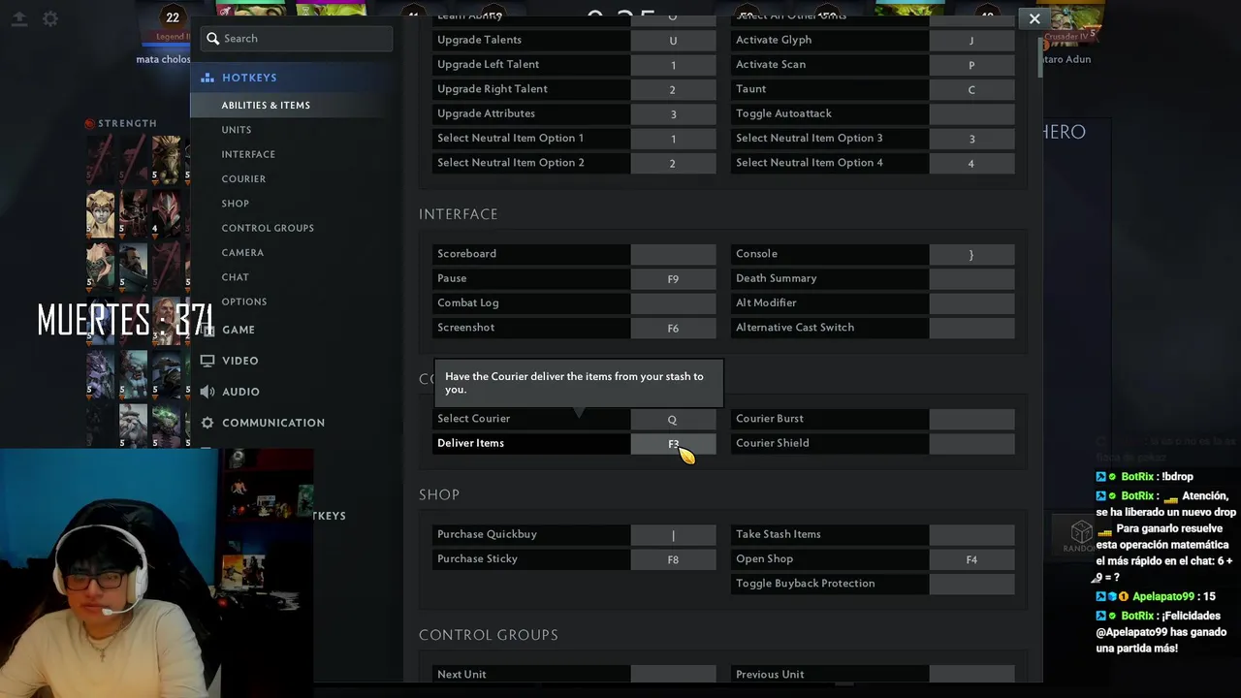Open the Hotkeys settings section
The image size is (1241, 698).
pos(249,78)
